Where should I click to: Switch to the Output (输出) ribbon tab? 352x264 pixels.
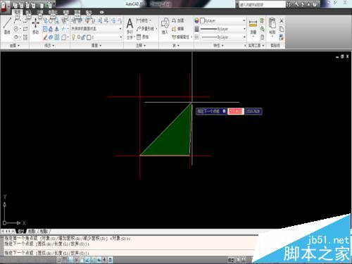click(x=89, y=12)
